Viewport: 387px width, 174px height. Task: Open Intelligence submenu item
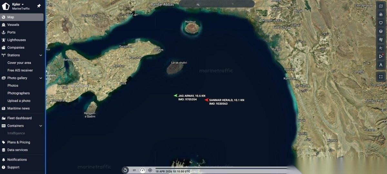pos(16,133)
